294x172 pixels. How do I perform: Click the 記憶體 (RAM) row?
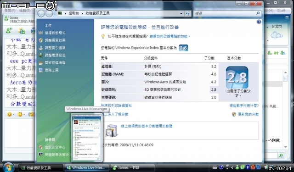click(159, 74)
